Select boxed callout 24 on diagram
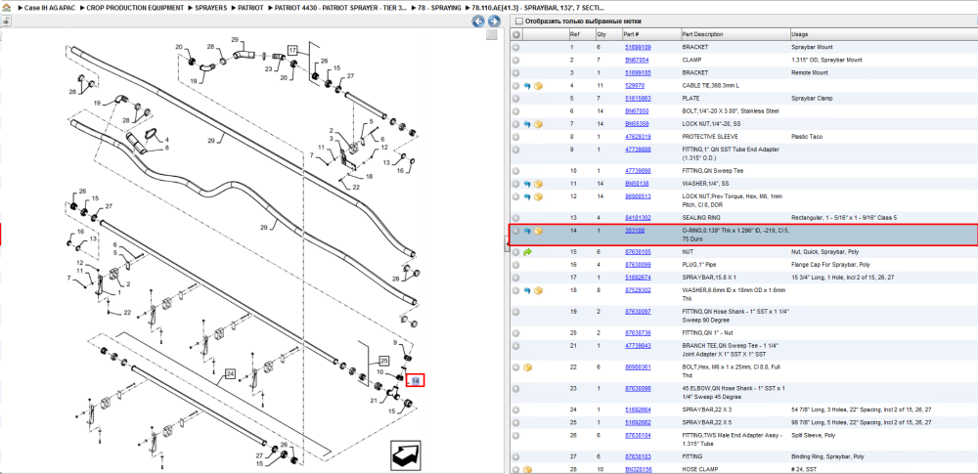 click(230, 375)
